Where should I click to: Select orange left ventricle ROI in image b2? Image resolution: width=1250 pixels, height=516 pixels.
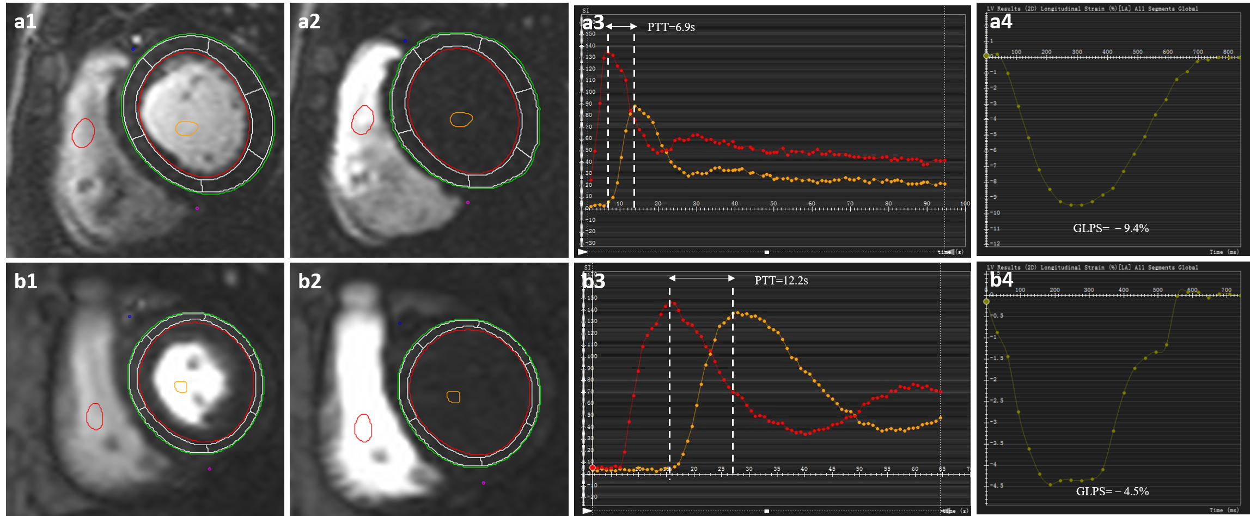coord(453,397)
